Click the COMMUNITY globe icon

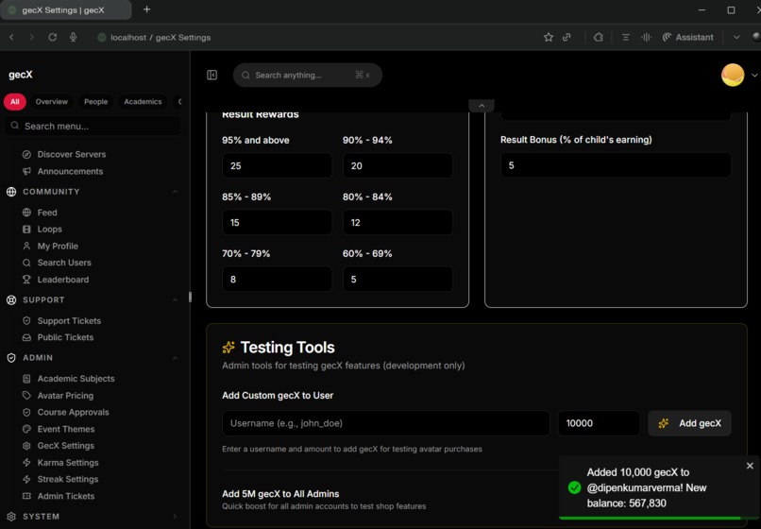pyautogui.click(x=11, y=192)
